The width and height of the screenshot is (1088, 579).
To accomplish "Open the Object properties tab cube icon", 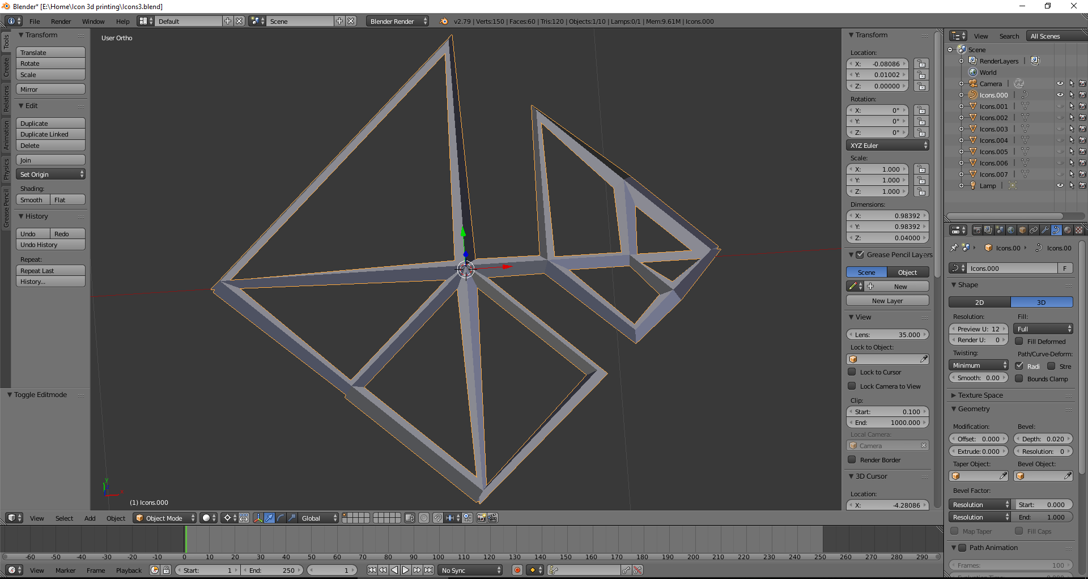I will (1022, 230).
